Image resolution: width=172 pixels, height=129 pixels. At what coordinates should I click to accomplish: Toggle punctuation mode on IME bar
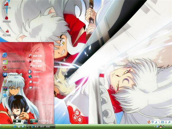[x=159, y=122]
